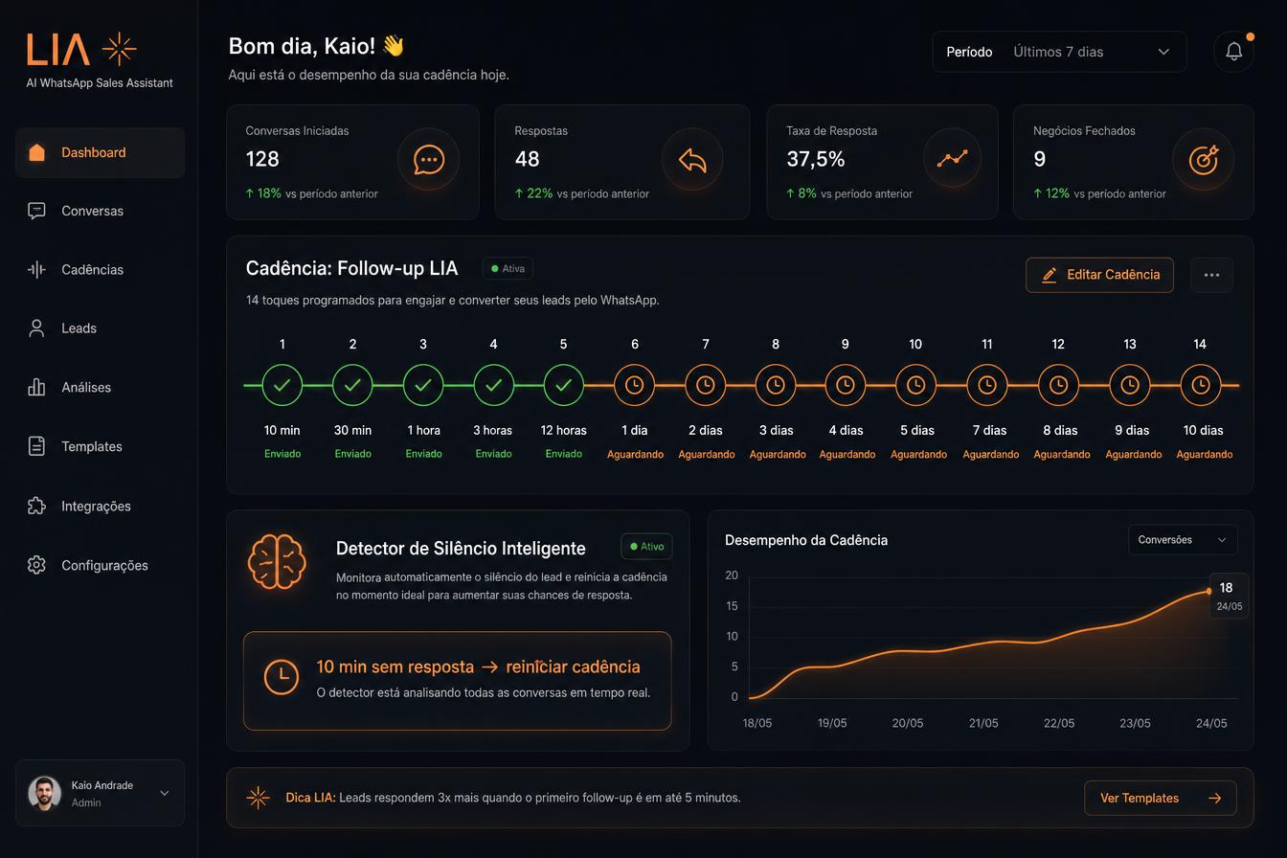The image size is (1287, 858).
Task: Select step 13 clock, 9 dias
Action: [x=1130, y=385]
